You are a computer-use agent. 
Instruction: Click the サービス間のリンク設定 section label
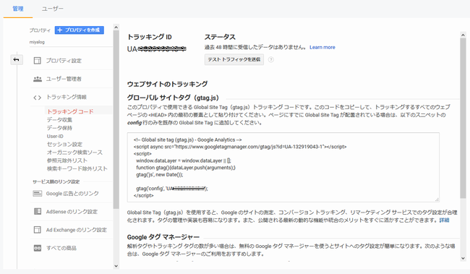pyautogui.click(x=56, y=181)
